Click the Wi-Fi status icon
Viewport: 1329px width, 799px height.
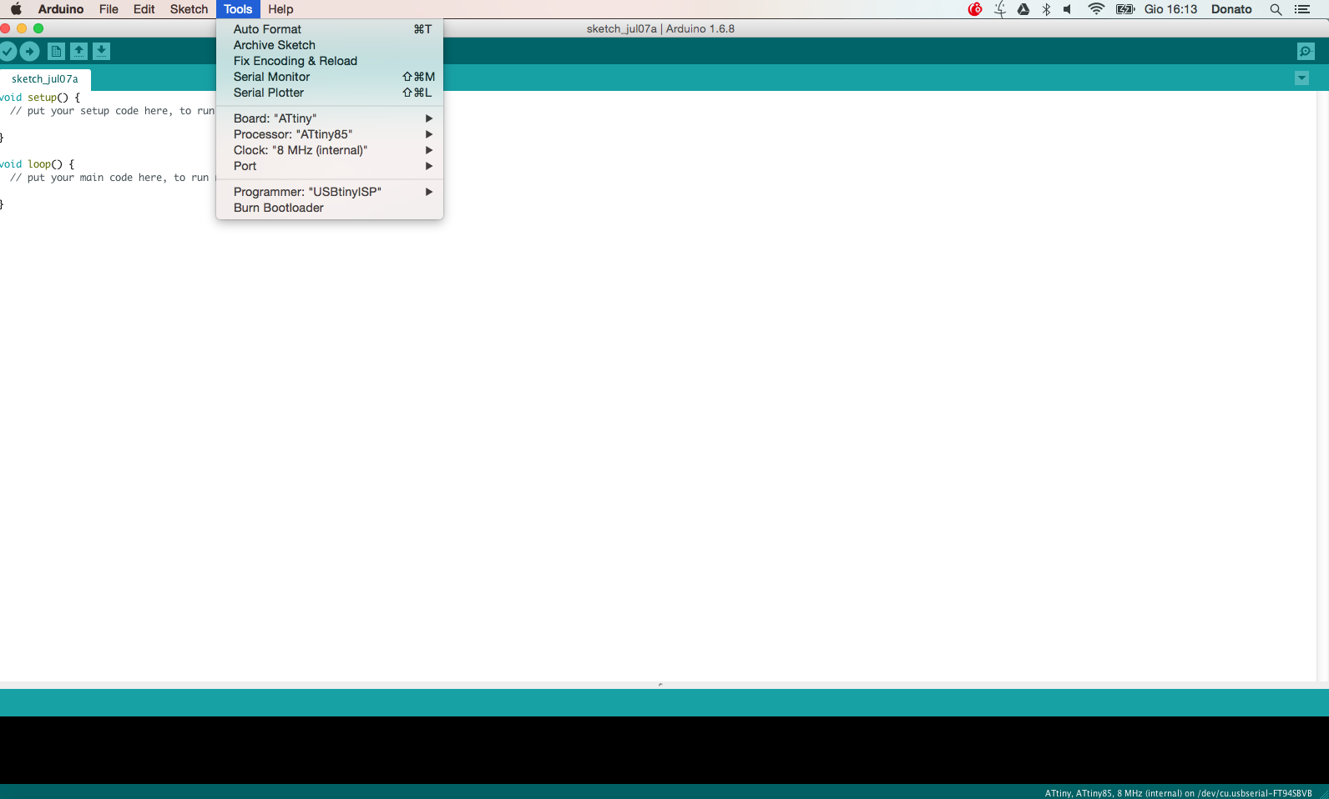click(x=1096, y=9)
